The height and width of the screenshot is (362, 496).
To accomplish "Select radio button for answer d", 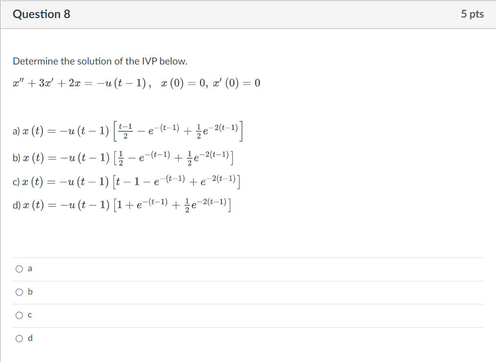I will 19,338.
